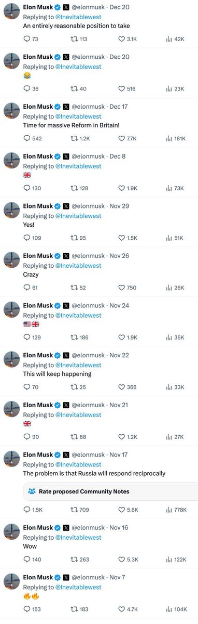Image resolution: width=198 pixels, height=624 pixels.
Task: Reply to the Dec 8 UK flag tweet
Action: click(x=31, y=188)
